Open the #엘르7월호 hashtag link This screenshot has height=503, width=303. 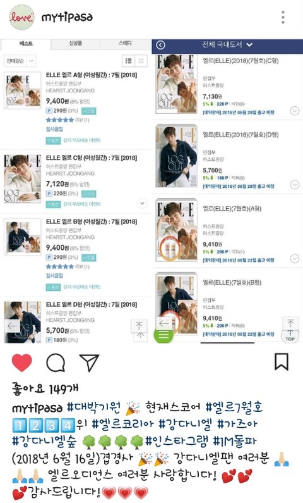pyautogui.click(x=234, y=407)
